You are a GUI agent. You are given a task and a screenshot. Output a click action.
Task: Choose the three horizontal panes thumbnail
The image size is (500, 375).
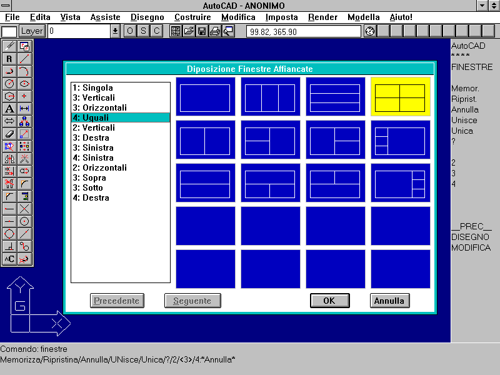336,97
